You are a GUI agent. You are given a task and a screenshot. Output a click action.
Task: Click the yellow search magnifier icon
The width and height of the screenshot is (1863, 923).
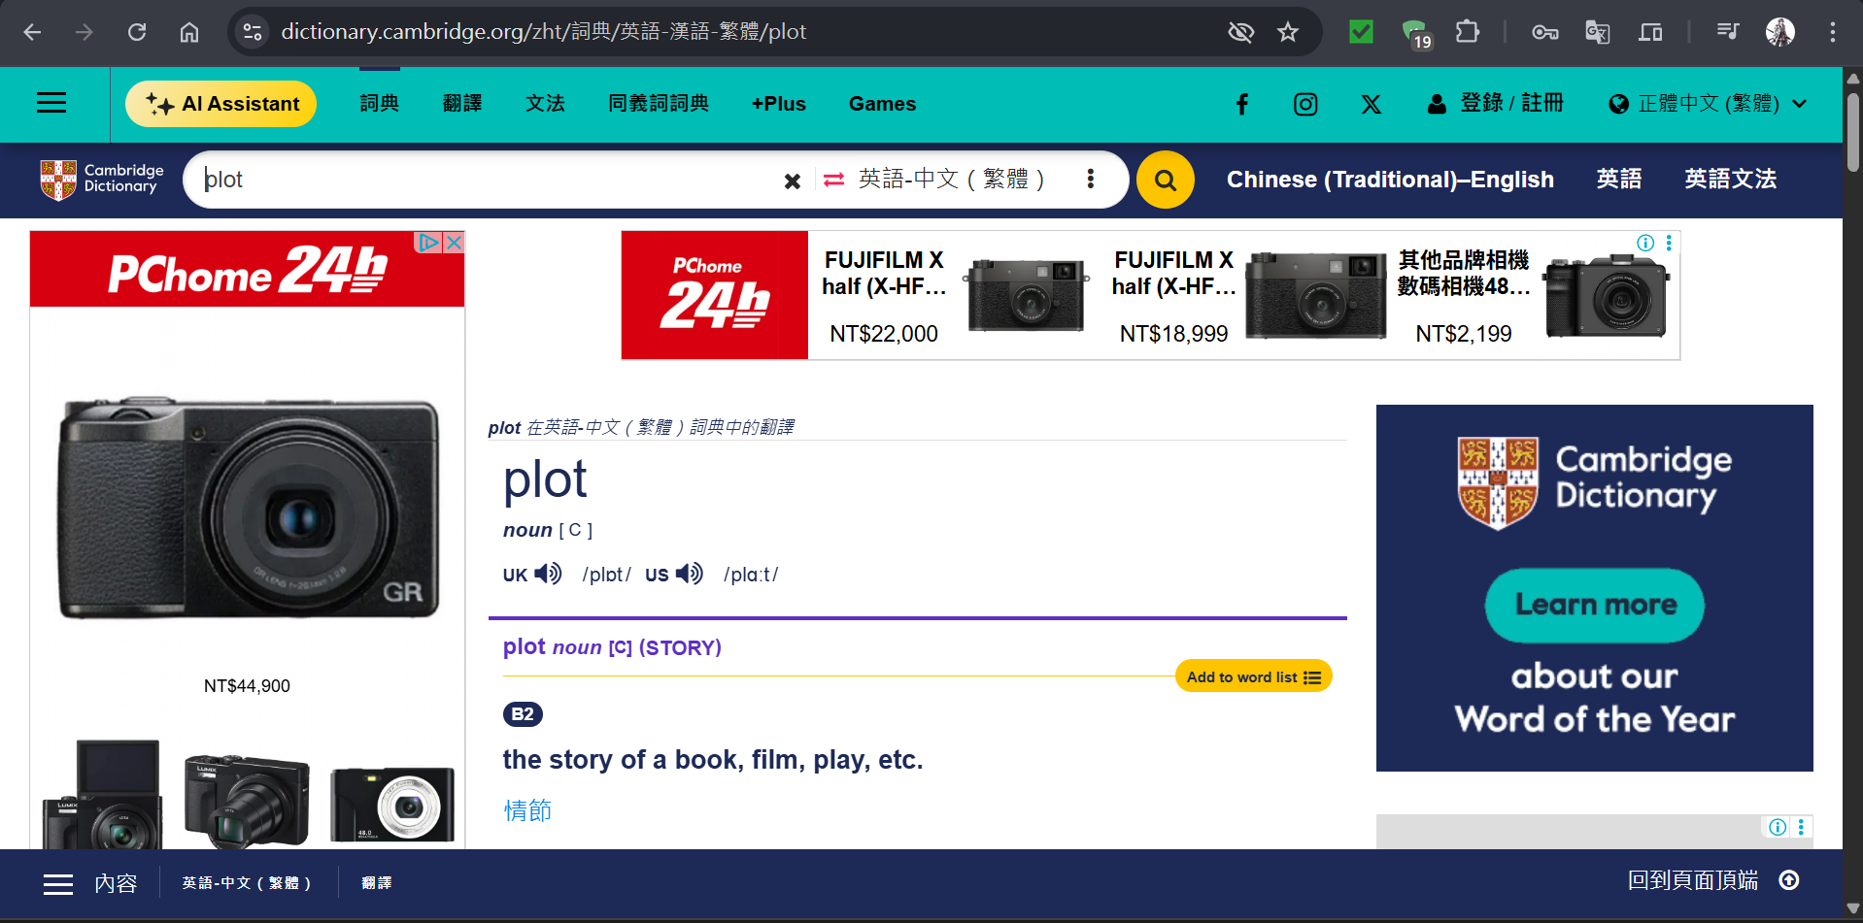[1165, 180]
